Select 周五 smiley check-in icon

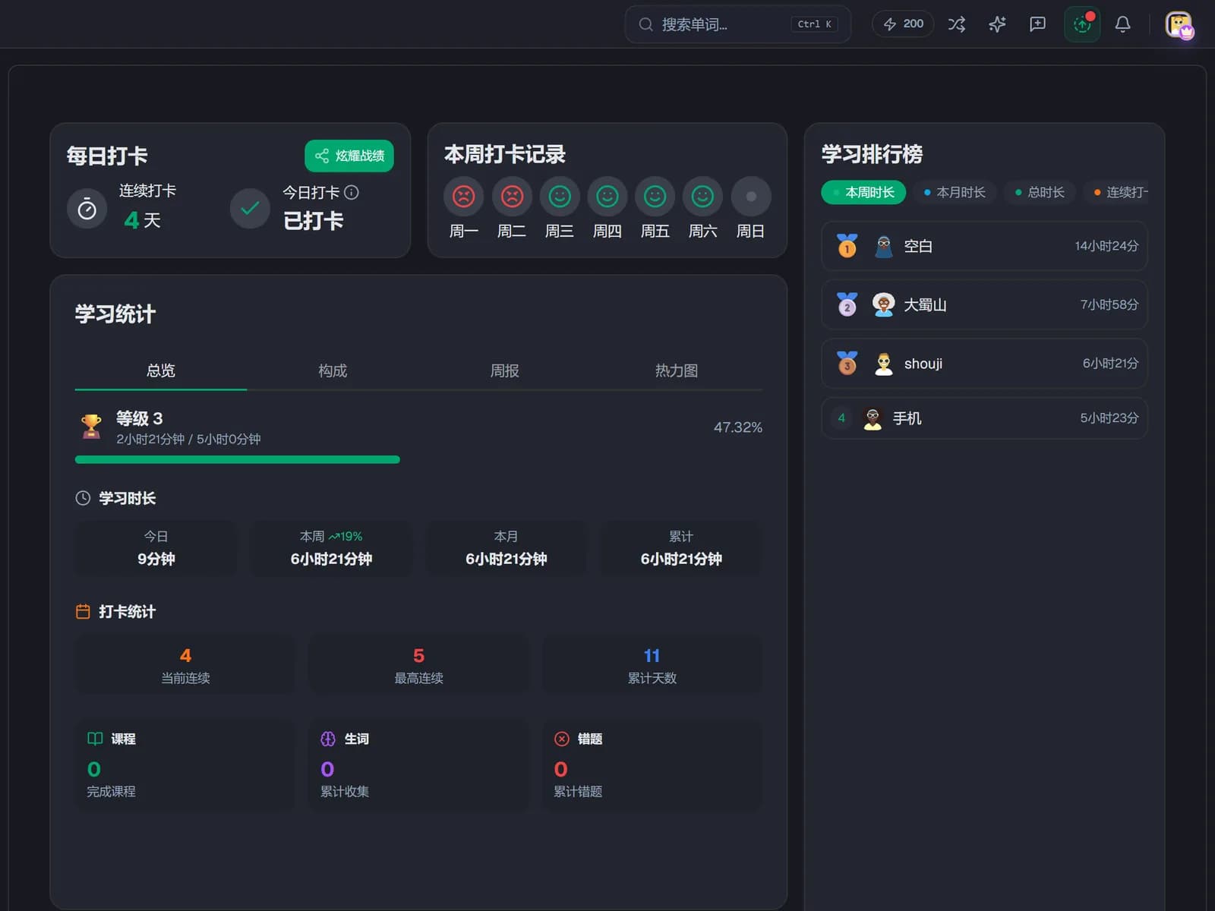pos(655,197)
